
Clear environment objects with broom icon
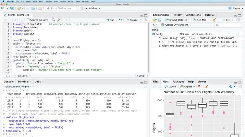point(214,20)
